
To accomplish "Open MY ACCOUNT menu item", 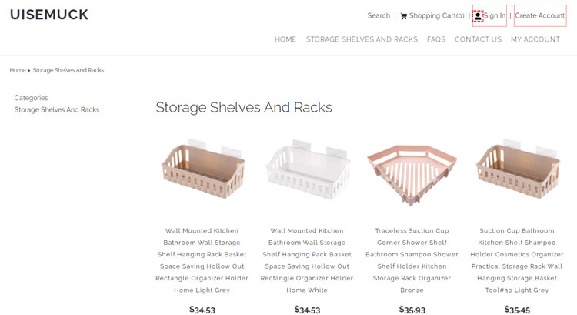I will click(x=535, y=39).
